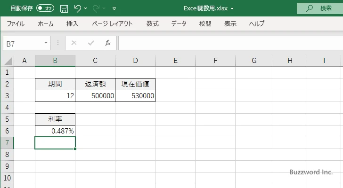Image resolution: width=343 pixels, height=188 pixels.
Task: Select row 7 header
Action: (7, 143)
